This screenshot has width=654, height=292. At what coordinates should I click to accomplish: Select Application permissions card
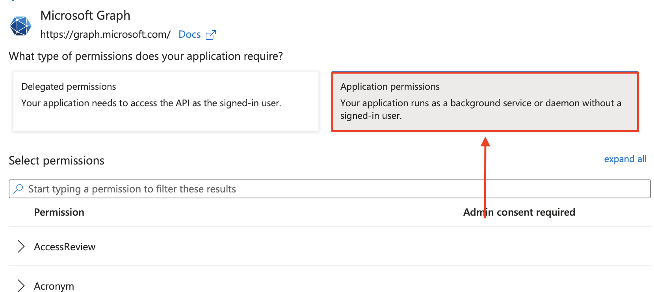pyautogui.click(x=485, y=102)
